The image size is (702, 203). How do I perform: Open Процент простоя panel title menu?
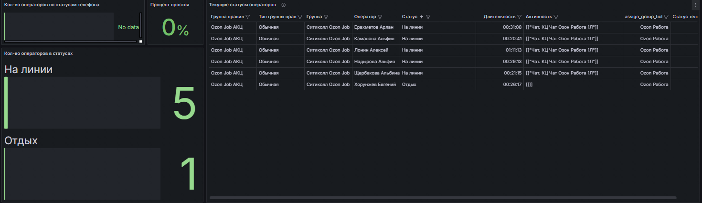click(x=170, y=5)
